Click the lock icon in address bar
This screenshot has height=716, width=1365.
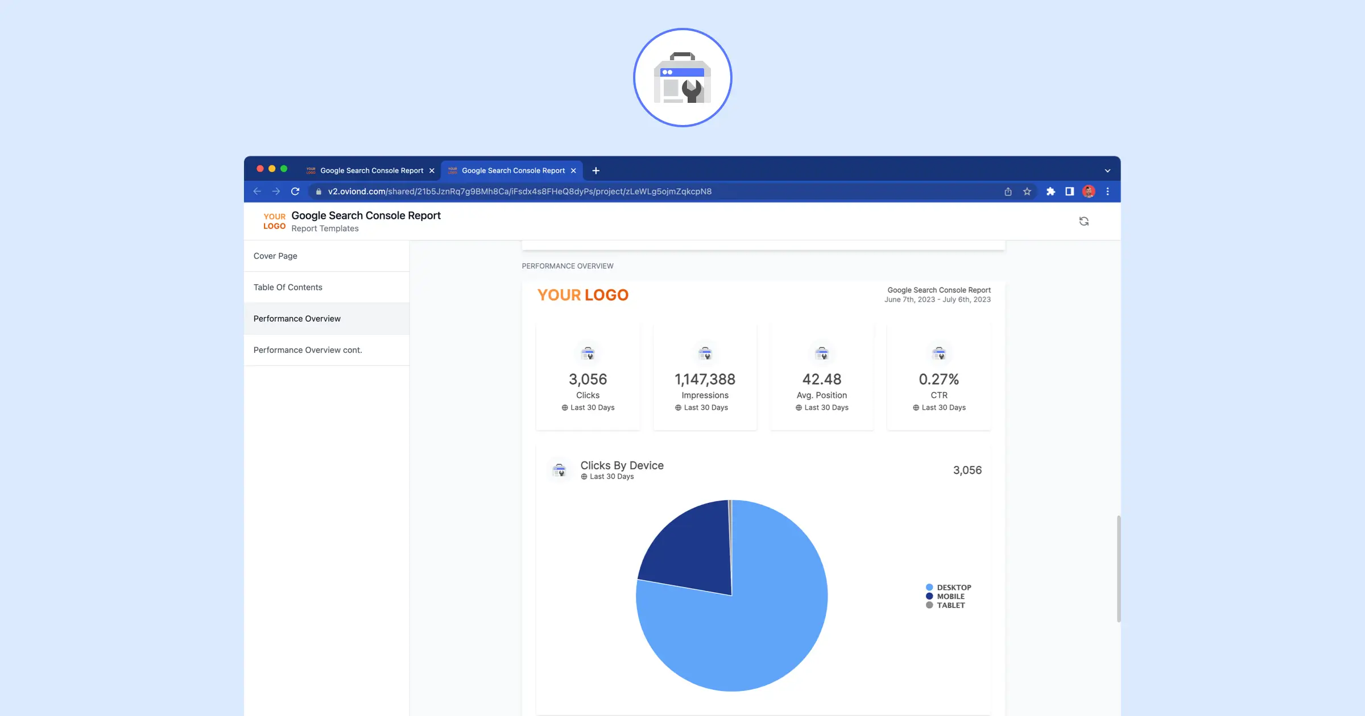click(x=318, y=192)
